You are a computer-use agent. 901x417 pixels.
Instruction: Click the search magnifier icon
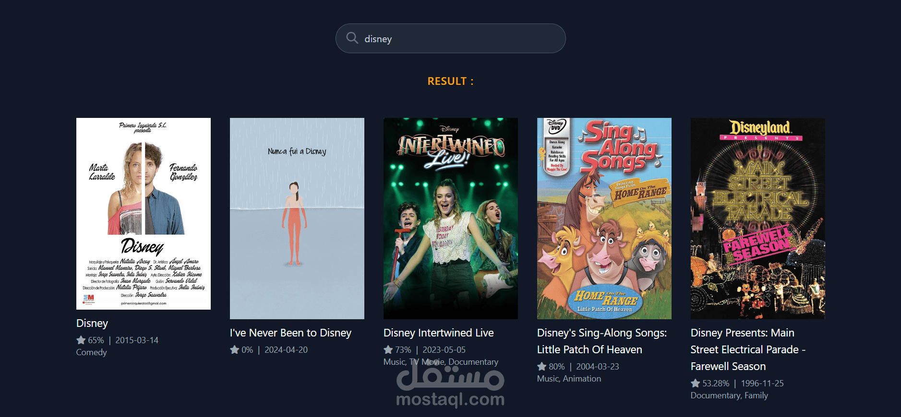pyautogui.click(x=352, y=38)
